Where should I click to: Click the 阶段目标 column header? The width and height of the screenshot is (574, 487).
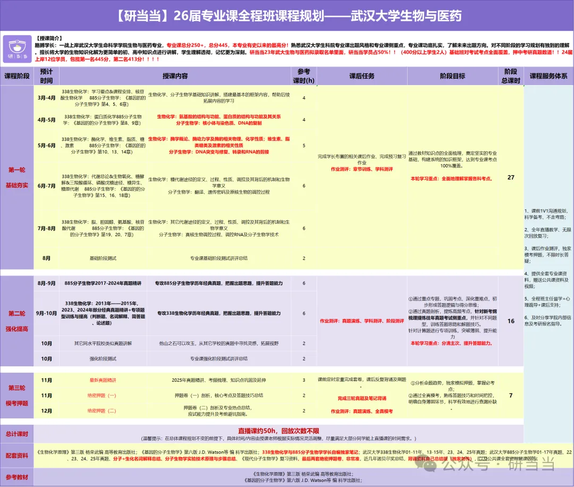pos(452,76)
